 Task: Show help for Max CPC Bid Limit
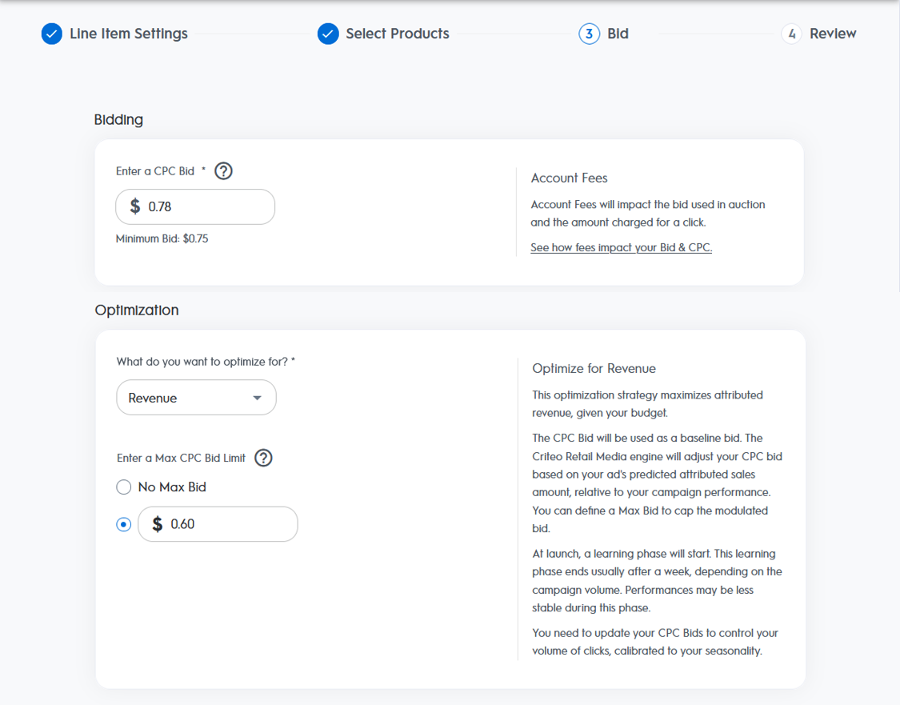pyautogui.click(x=263, y=459)
